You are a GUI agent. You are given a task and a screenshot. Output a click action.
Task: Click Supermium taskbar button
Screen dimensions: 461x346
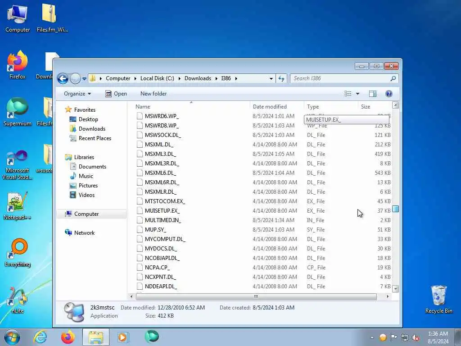coord(152,337)
